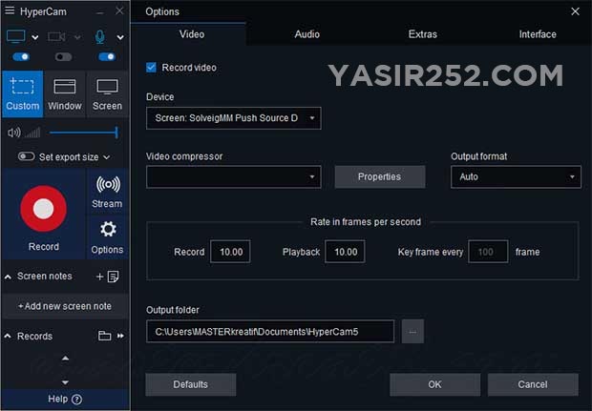Open the Output format dropdown
This screenshot has width=592, height=411.
(x=516, y=176)
